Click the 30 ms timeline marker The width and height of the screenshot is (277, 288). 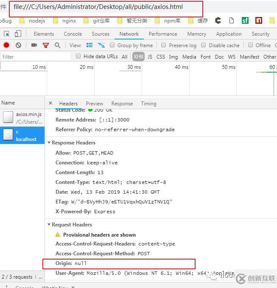pyautogui.click(x=134, y=67)
